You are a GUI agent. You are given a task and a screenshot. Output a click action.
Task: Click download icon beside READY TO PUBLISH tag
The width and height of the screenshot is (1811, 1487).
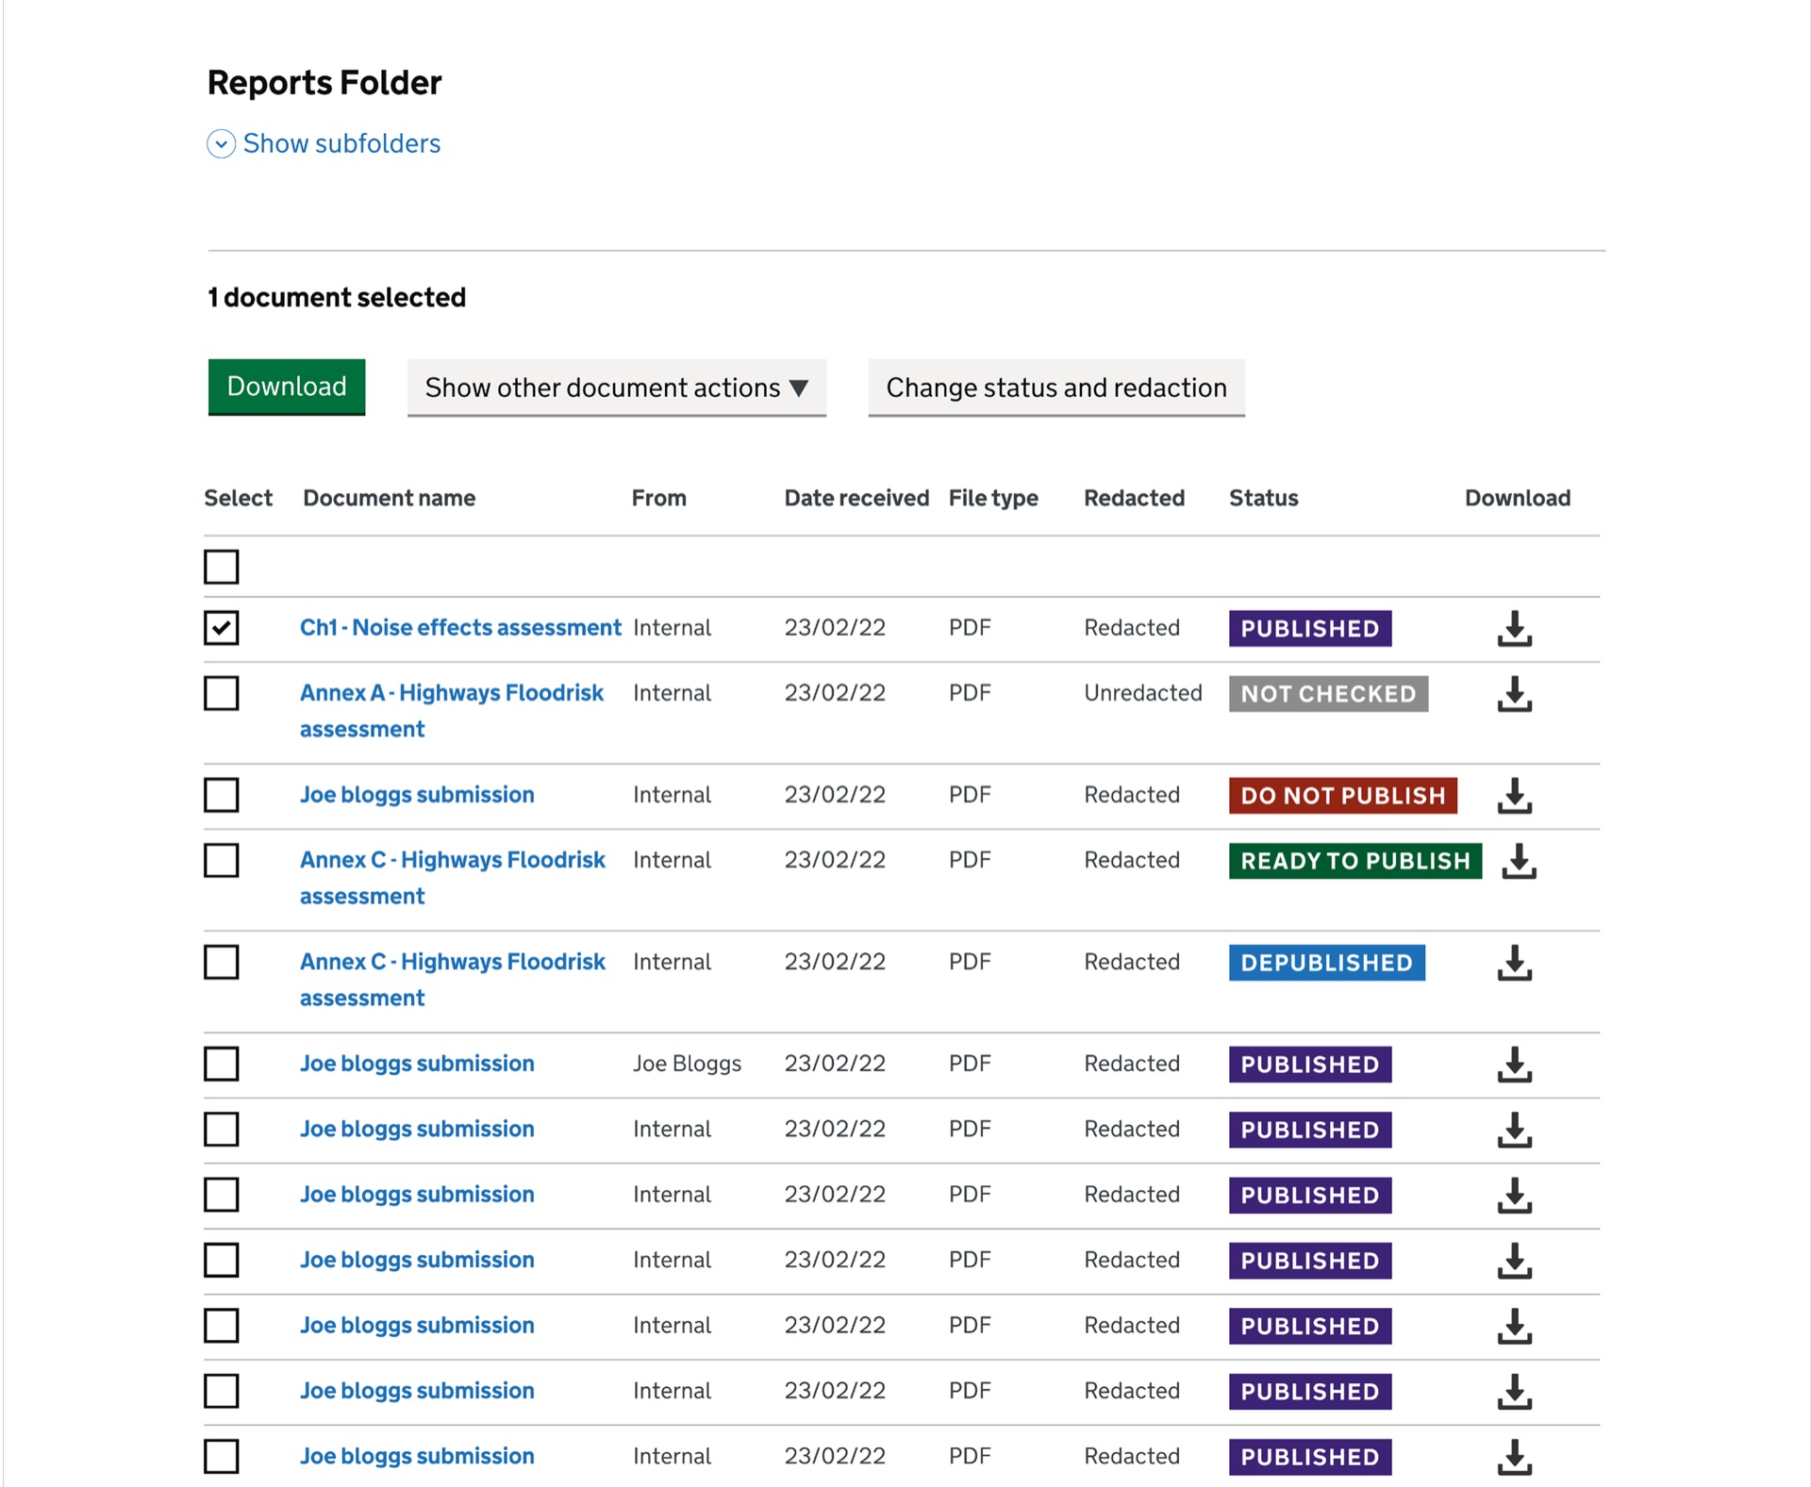[1519, 860]
